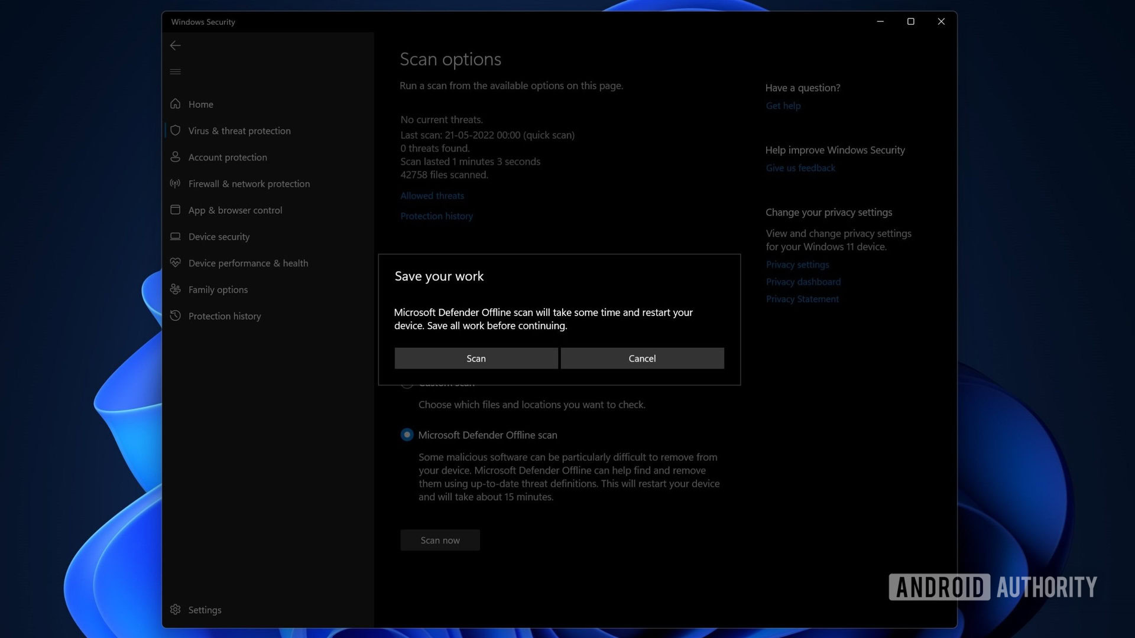Click the Account protection icon
1135x638 pixels.
click(x=176, y=157)
